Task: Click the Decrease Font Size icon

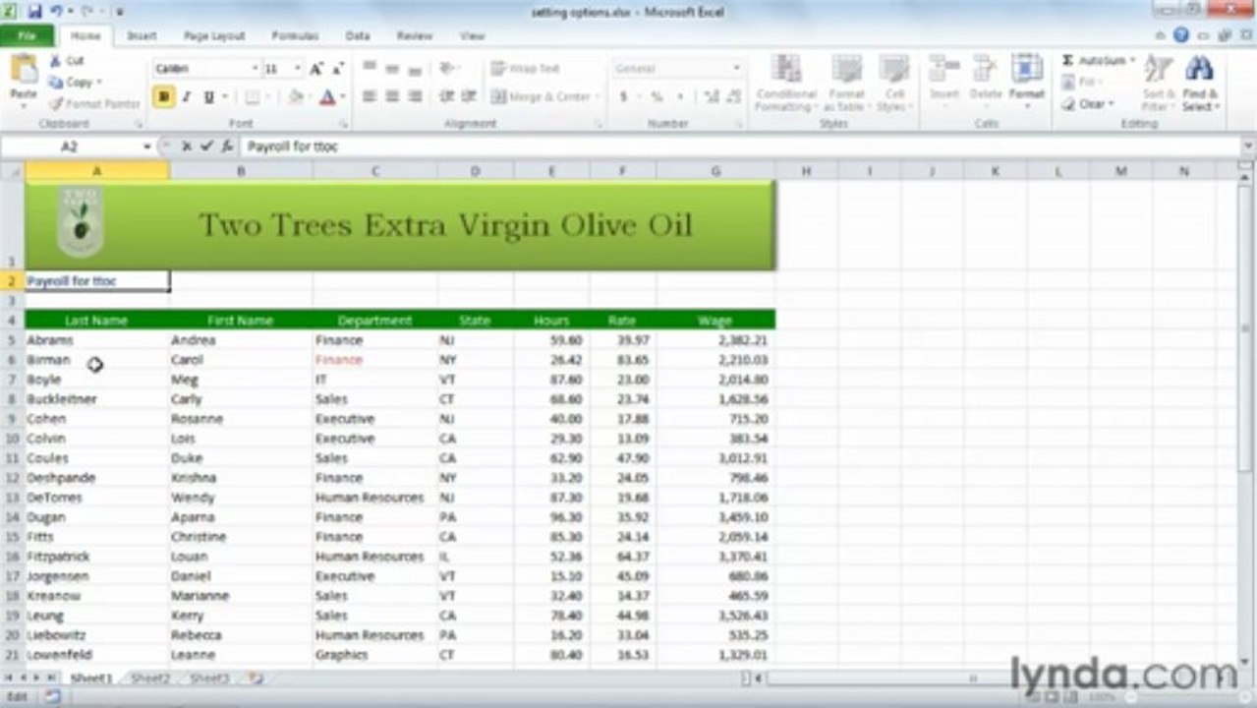Action: tap(337, 69)
